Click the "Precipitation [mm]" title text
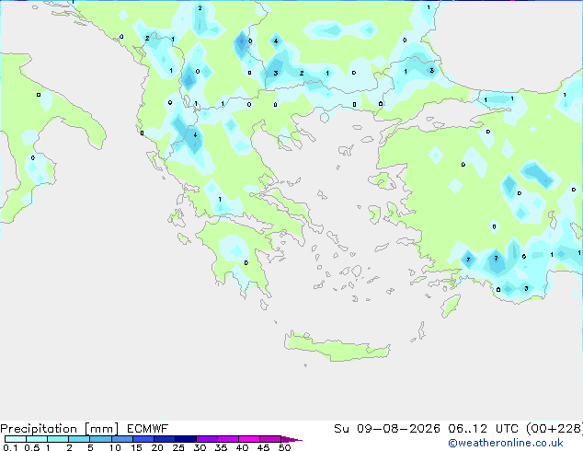Image resolution: width=583 pixels, height=451 pixels. (60, 429)
